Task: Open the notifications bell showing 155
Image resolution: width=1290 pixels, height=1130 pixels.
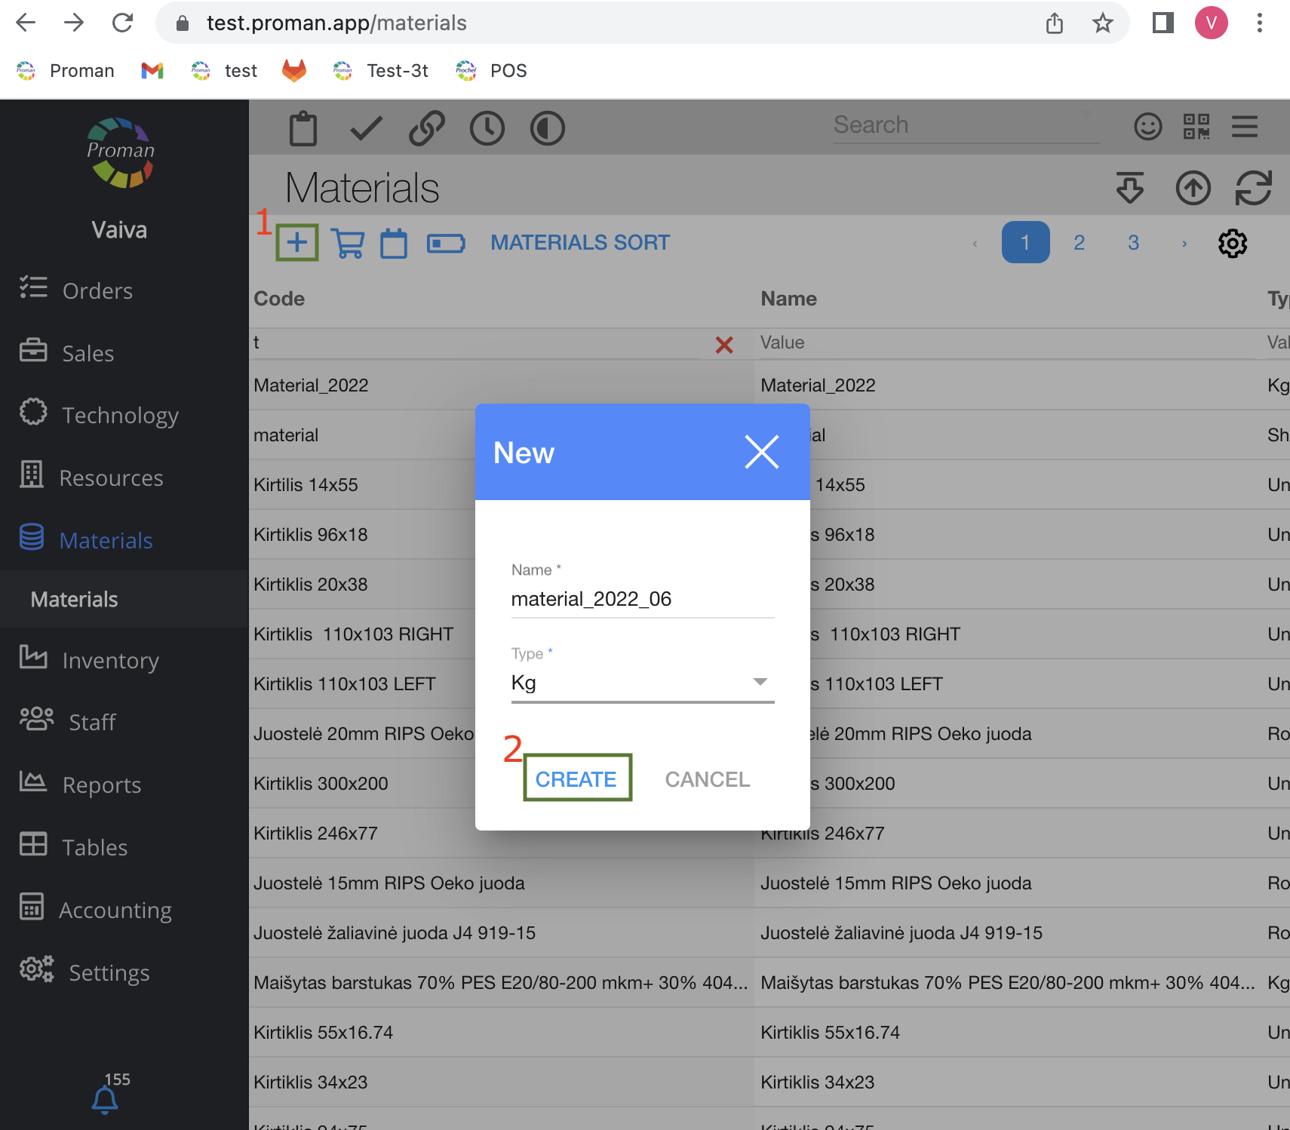Action: tap(105, 1099)
